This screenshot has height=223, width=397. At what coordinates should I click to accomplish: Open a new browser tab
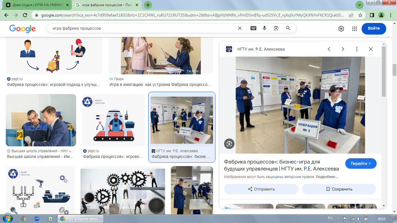pos(148,5)
